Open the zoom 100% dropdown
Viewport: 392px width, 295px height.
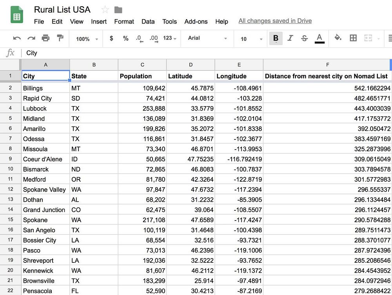(x=87, y=39)
